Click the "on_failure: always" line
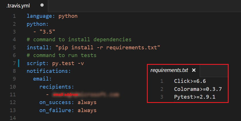The width and height of the screenshot is (241, 121). [x=68, y=110]
